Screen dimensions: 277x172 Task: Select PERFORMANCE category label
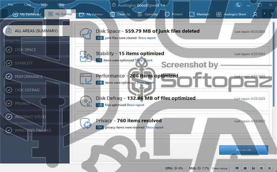29,76
